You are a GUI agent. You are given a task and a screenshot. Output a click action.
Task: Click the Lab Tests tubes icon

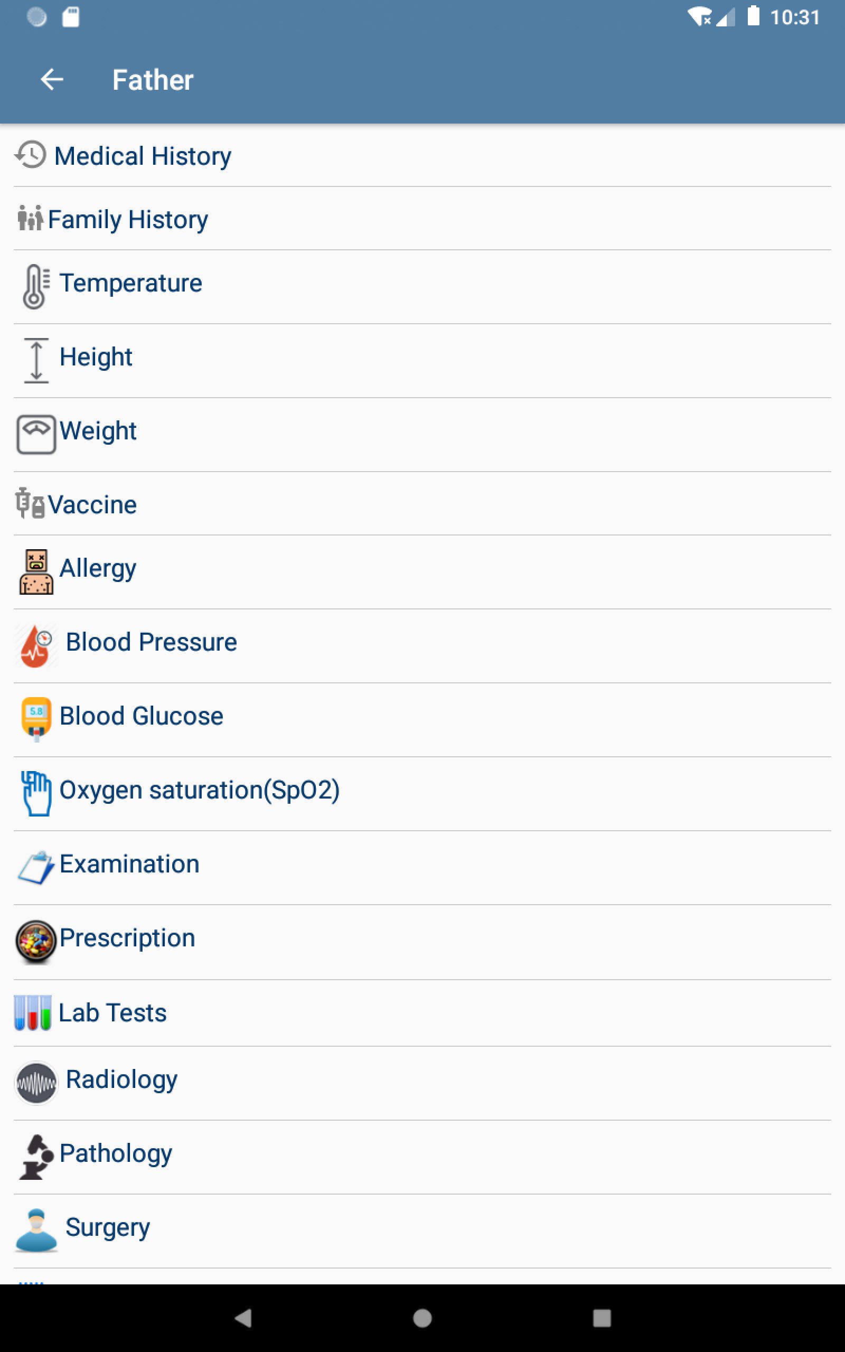[33, 1012]
